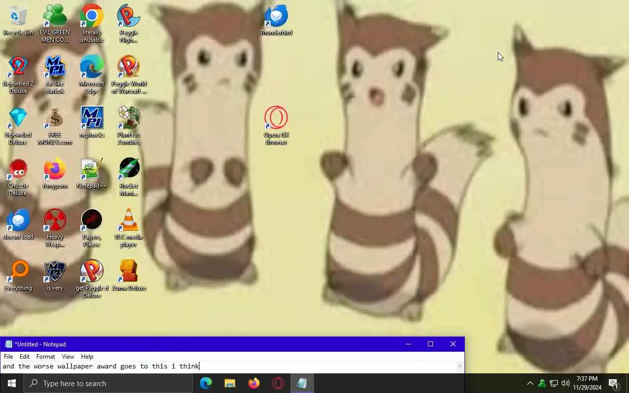Open the Format menu in Notepad
The width and height of the screenshot is (629, 393).
(x=46, y=357)
